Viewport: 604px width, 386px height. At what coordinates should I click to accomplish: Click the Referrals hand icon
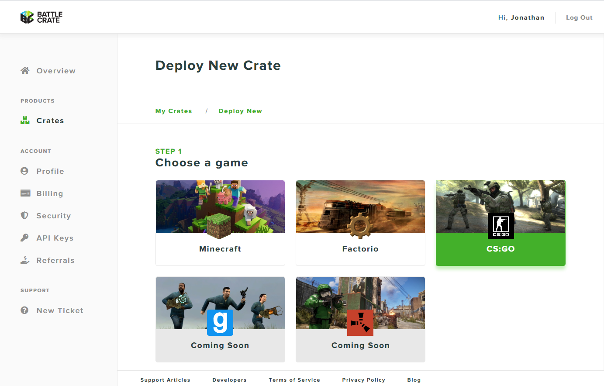[x=25, y=260]
